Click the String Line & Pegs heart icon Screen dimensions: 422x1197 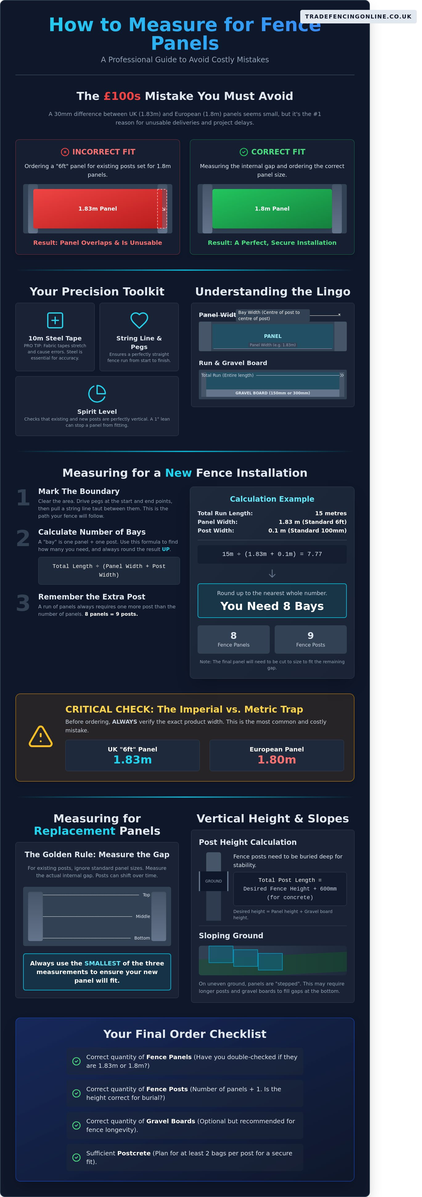tap(139, 320)
